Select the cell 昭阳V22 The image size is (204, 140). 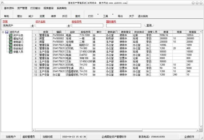coord(86,45)
